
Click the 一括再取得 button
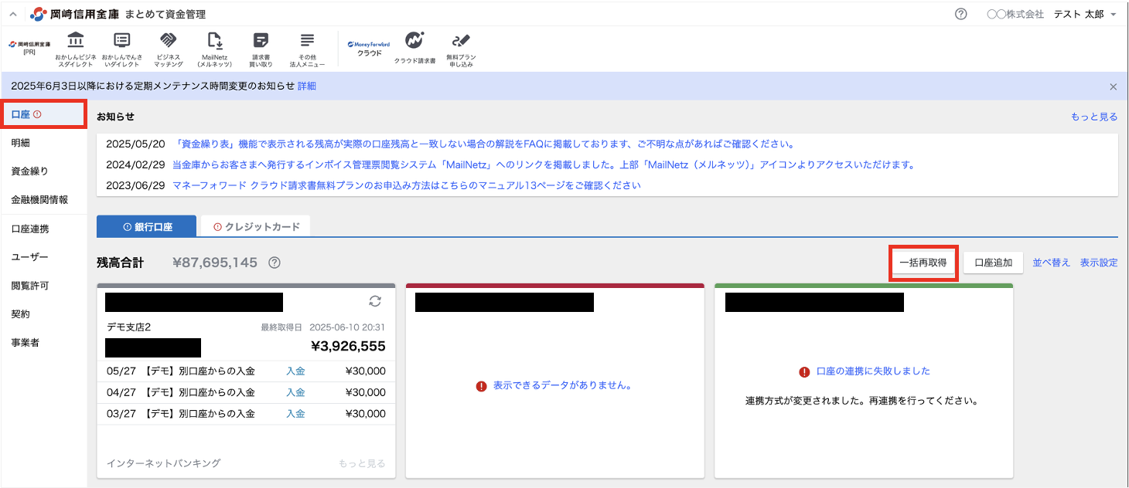point(923,263)
